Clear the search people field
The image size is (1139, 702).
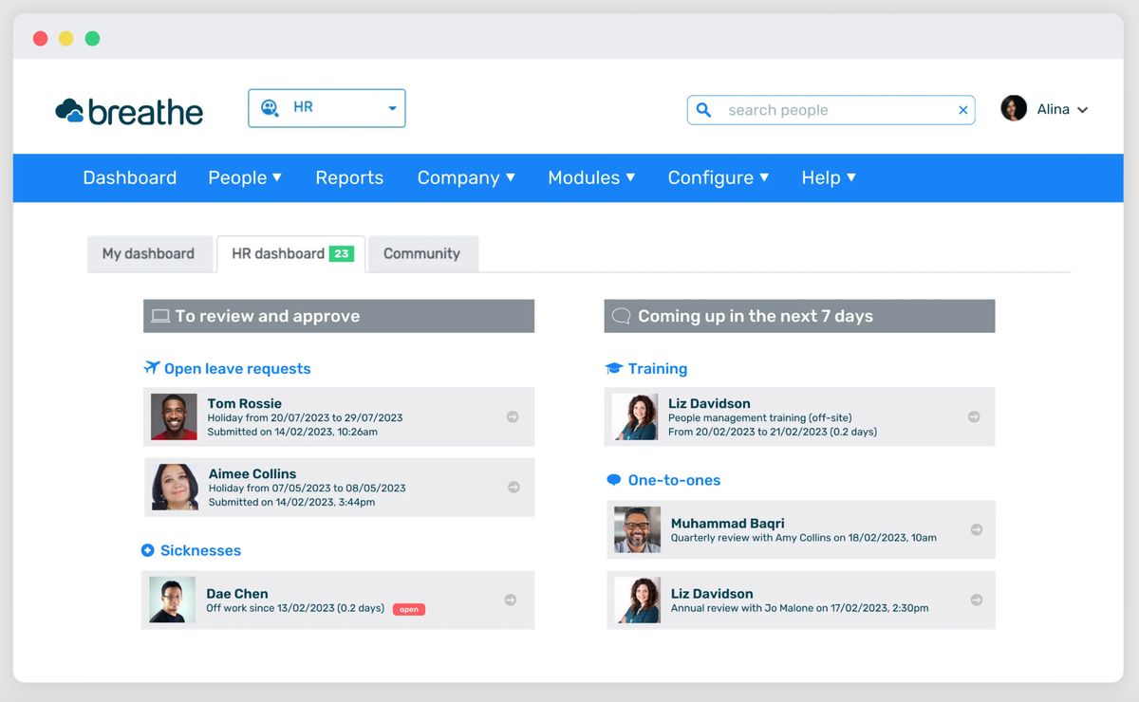(962, 110)
